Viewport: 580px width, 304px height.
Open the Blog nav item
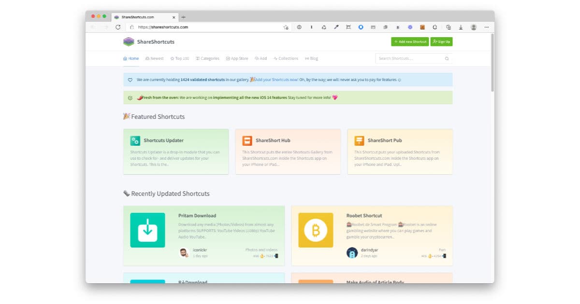point(311,58)
